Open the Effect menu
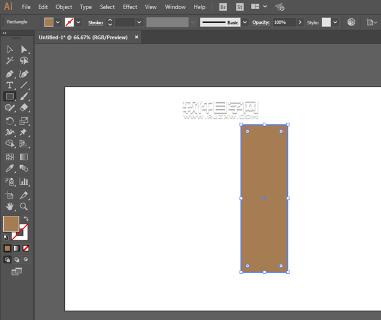The image size is (381, 320). (130, 7)
